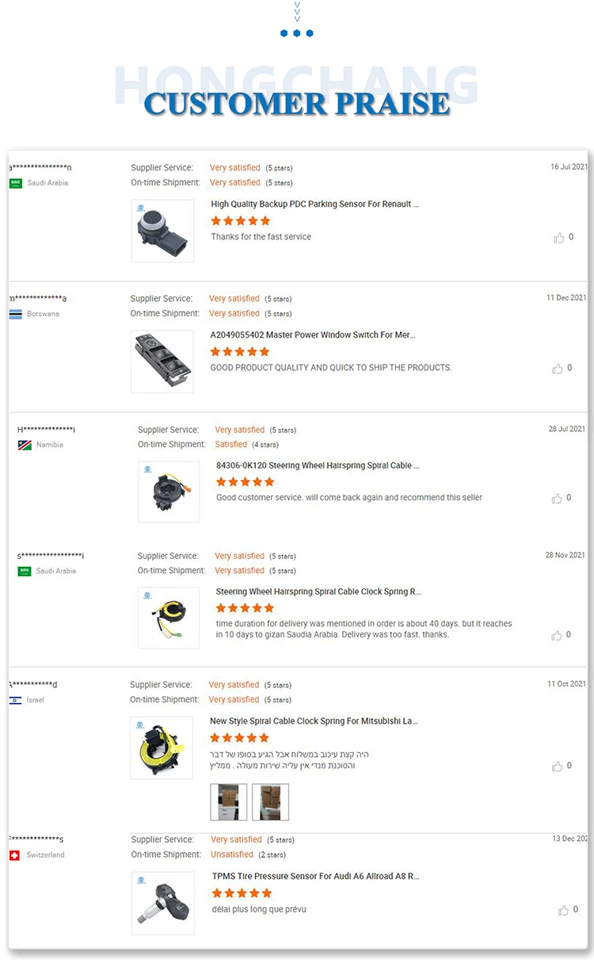Open New Style Spiral Cable Clock Spring link
This screenshot has height=960, width=594.
pyautogui.click(x=314, y=721)
